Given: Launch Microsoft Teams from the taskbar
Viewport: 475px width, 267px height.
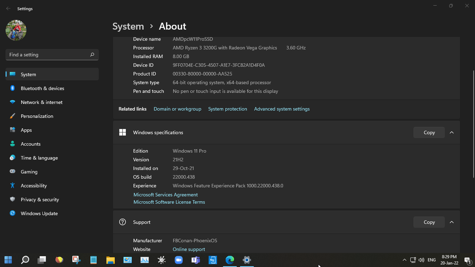Looking at the screenshot, I should (196, 260).
